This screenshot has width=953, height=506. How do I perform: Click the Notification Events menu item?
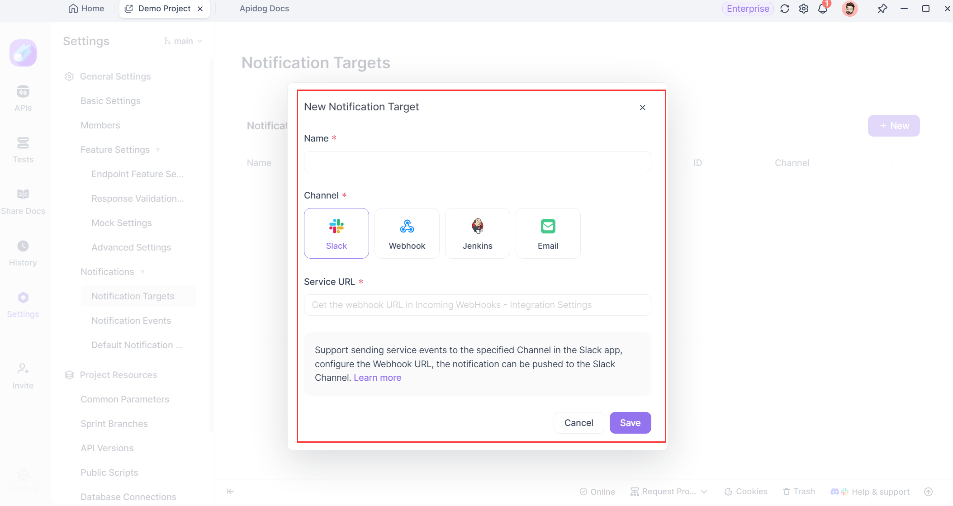pos(130,320)
